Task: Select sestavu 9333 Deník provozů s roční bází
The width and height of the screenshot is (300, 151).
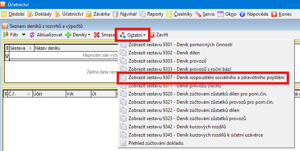Action: coord(206,69)
